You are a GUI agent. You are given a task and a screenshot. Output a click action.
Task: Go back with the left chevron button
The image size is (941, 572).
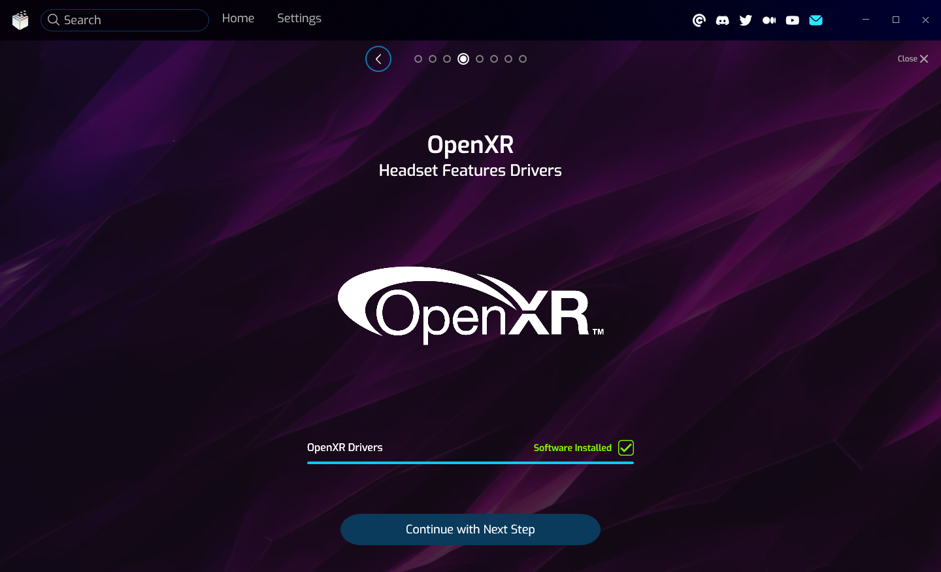tap(378, 59)
